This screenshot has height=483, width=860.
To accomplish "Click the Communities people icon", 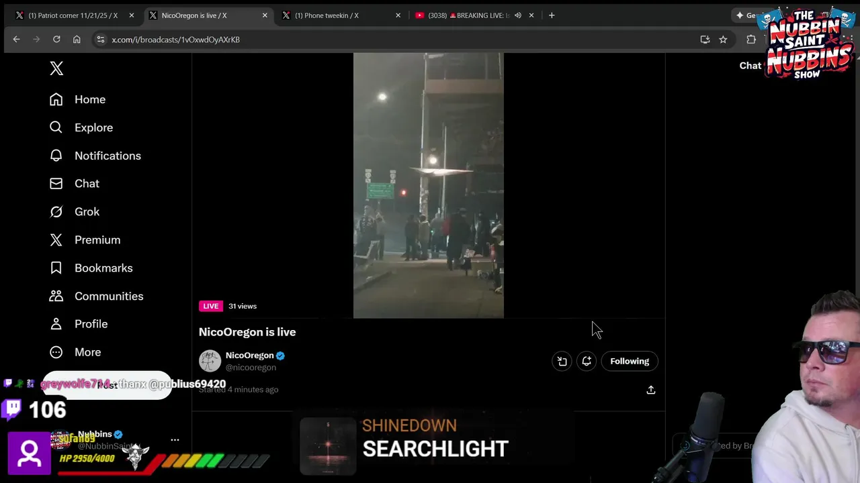I will click(56, 297).
